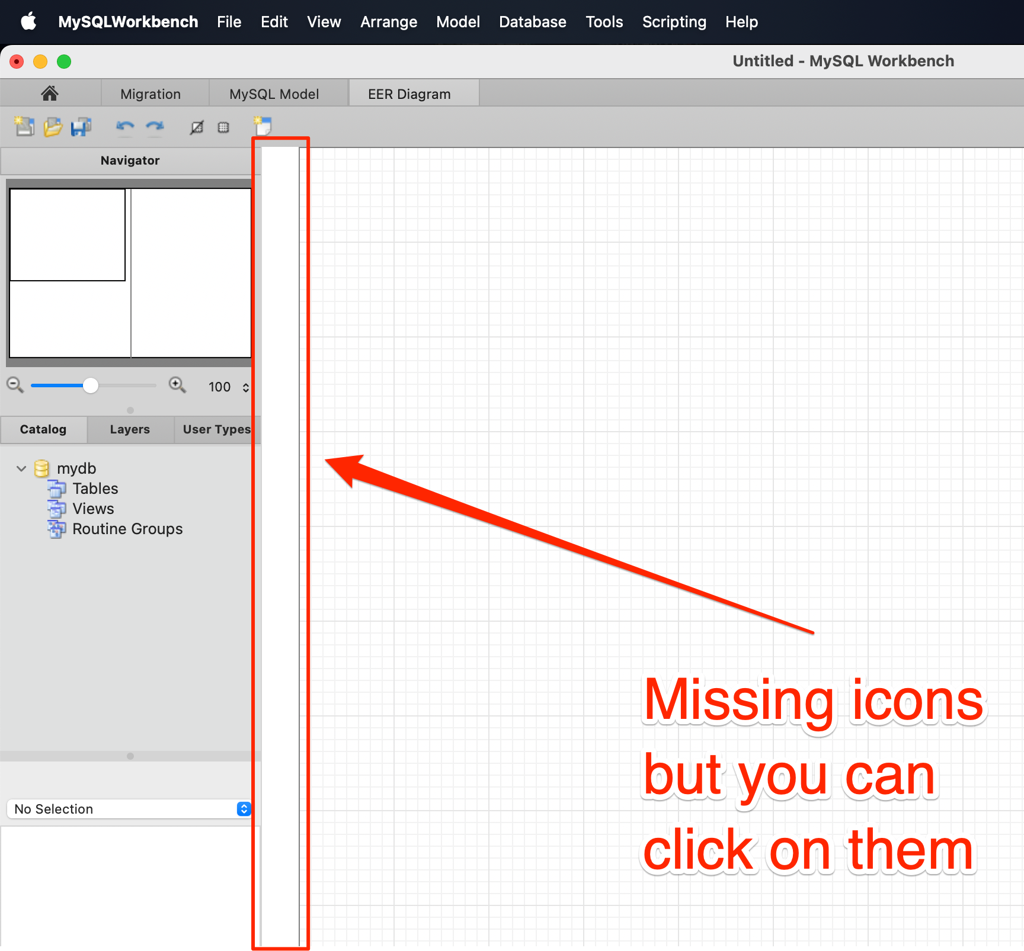The height and width of the screenshot is (951, 1024).
Task: Zoom in with the plus magnifier
Action: pos(177,385)
